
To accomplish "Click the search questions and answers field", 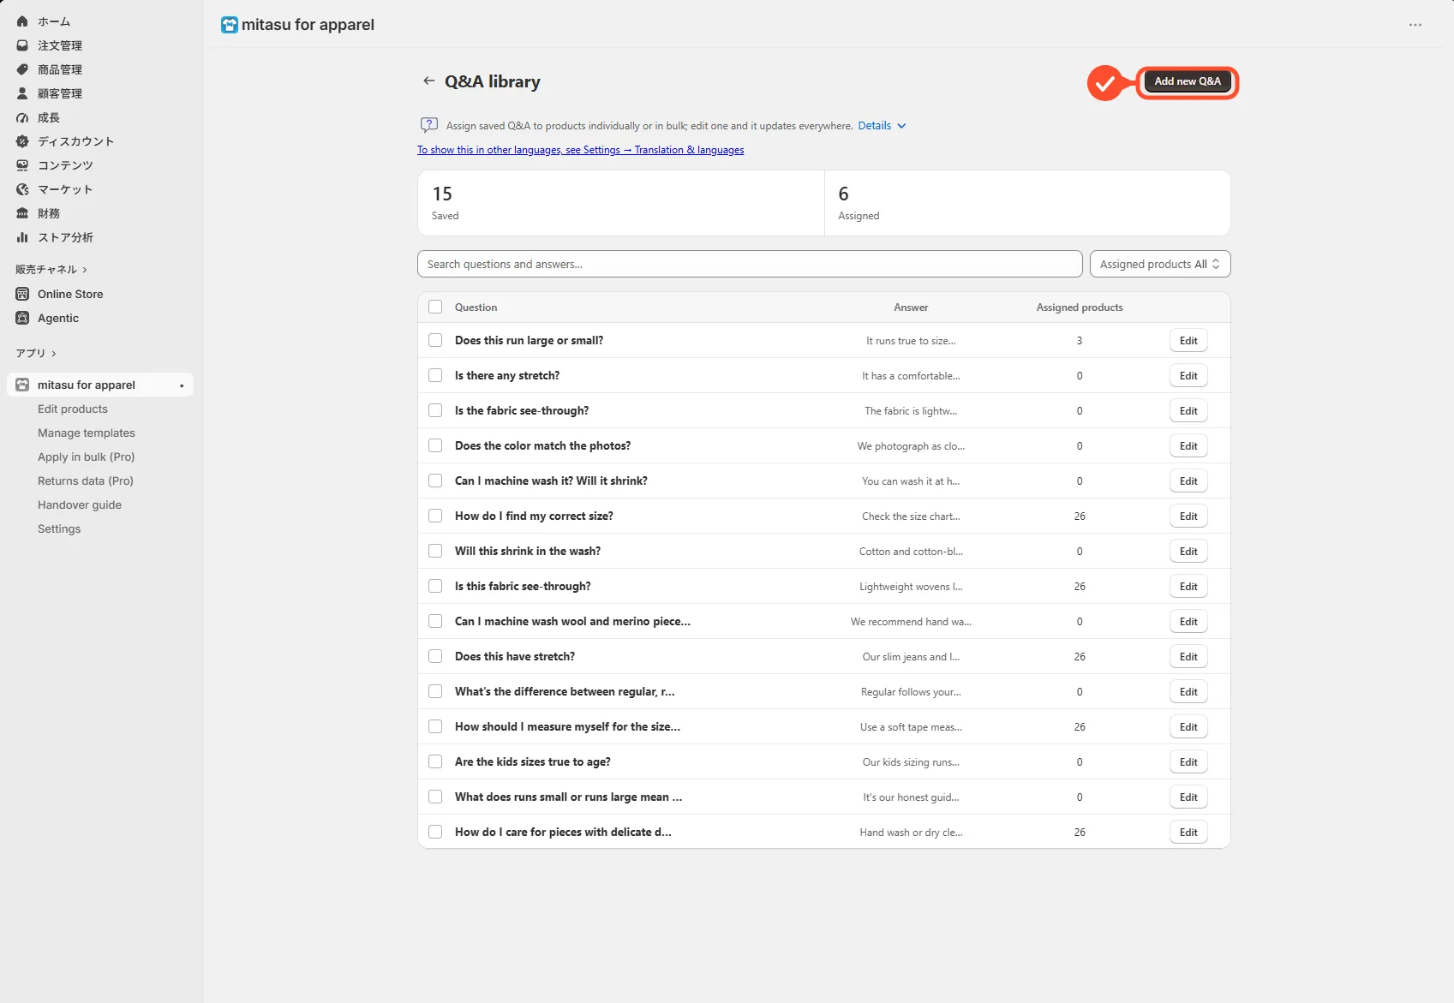I will [x=750, y=264].
